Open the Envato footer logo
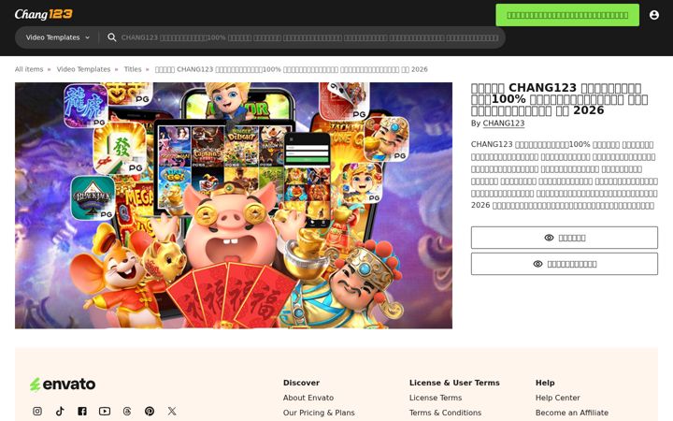This screenshot has width=673, height=421. coord(63,385)
